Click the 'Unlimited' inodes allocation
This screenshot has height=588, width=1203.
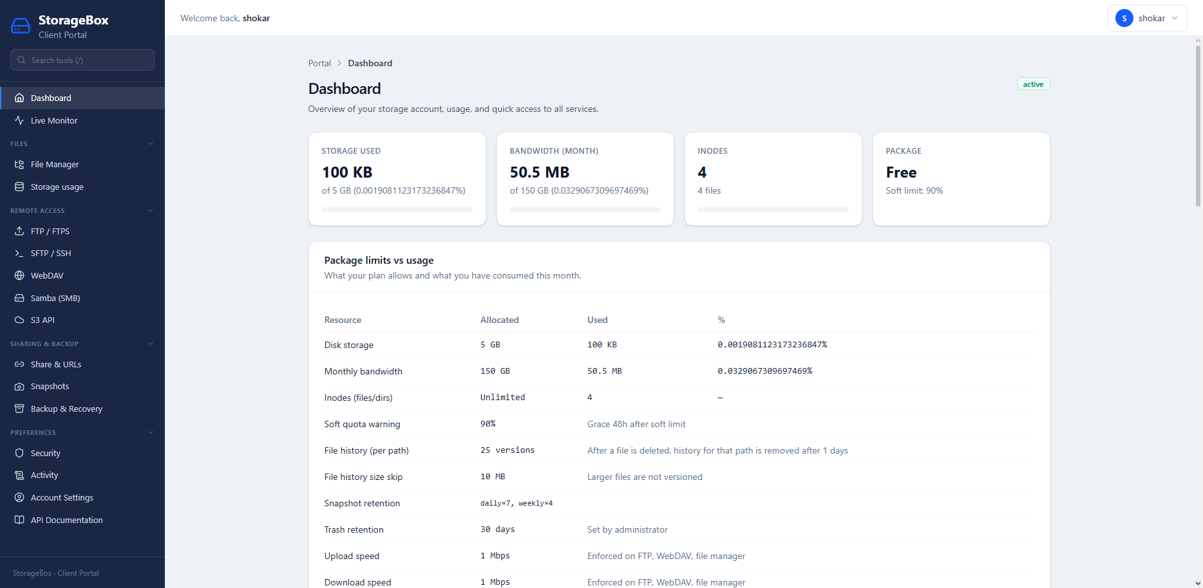pyautogui.click(x=502, y=398)
